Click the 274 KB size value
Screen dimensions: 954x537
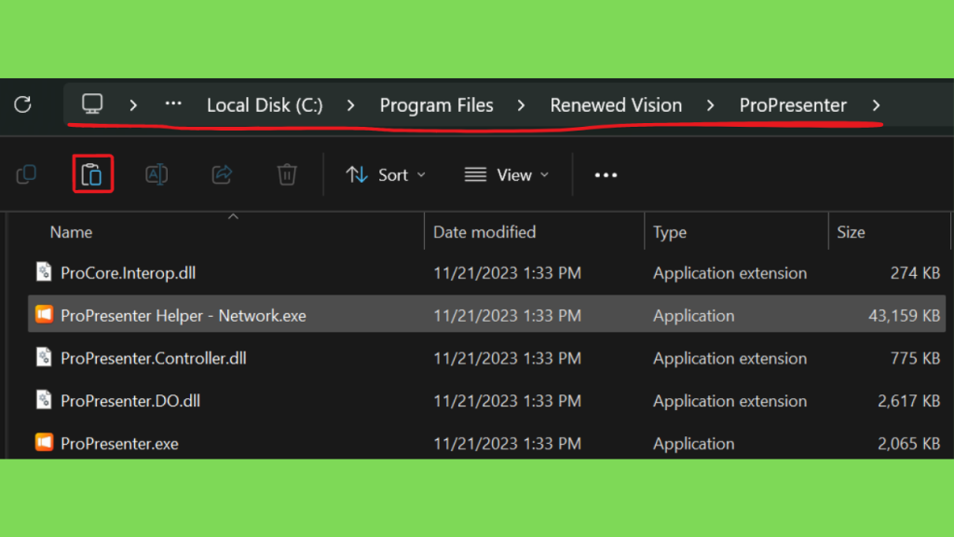[915, 273]
